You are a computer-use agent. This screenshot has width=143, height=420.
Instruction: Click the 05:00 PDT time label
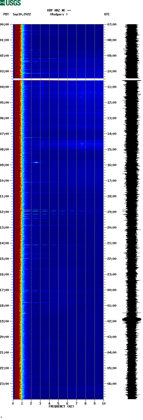(x=4, y=103)
